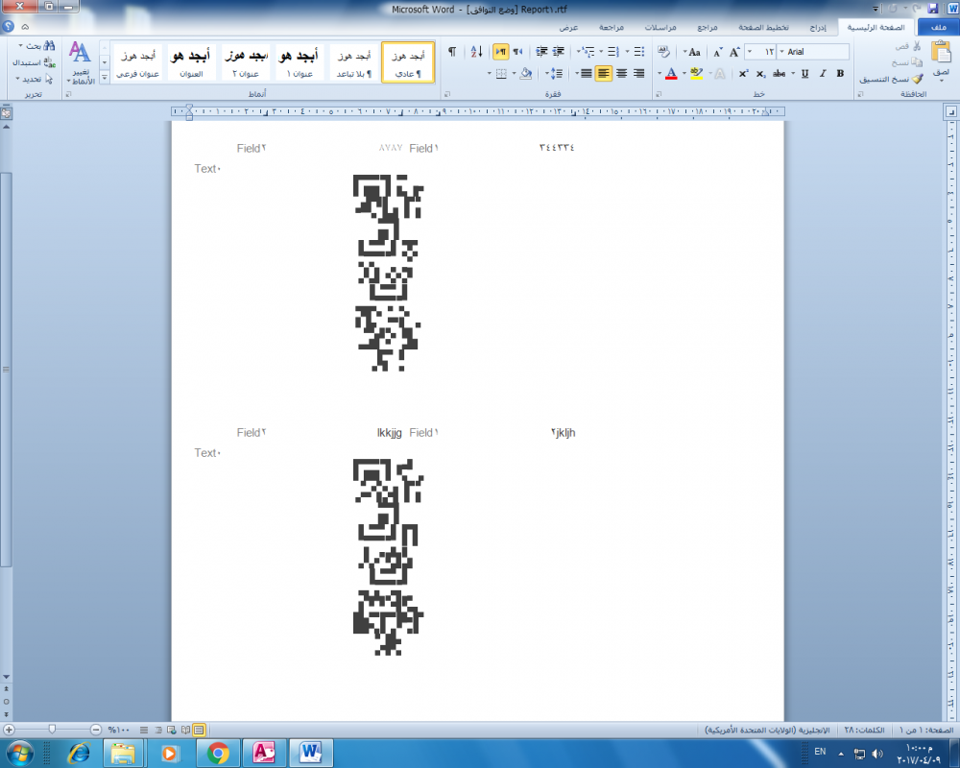The height and width of the screenshot is (768, 960).
Task: Click the Select (تحديد) button
Action: pyautogui.click(x=35, y=79)
